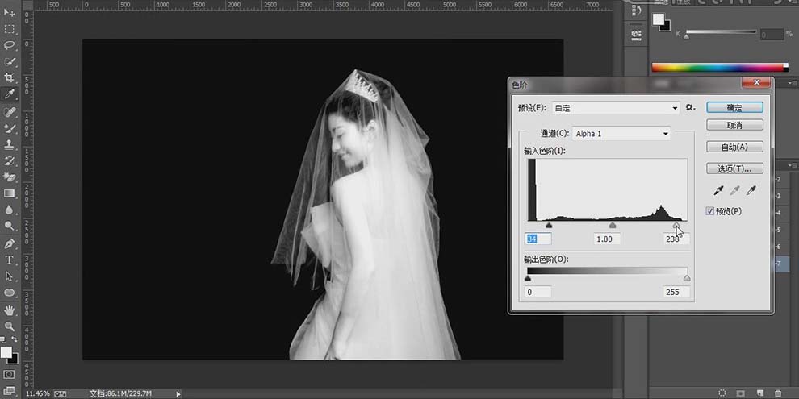The image size is (799, 399).
Task: Click the 取消 cancel button
Action: click(x=734, y=125)
